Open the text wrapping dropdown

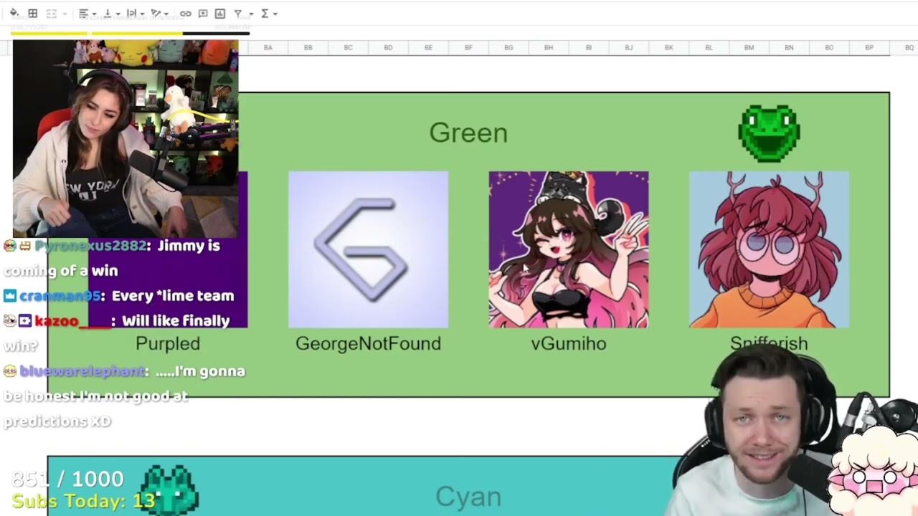coord(135,14)
